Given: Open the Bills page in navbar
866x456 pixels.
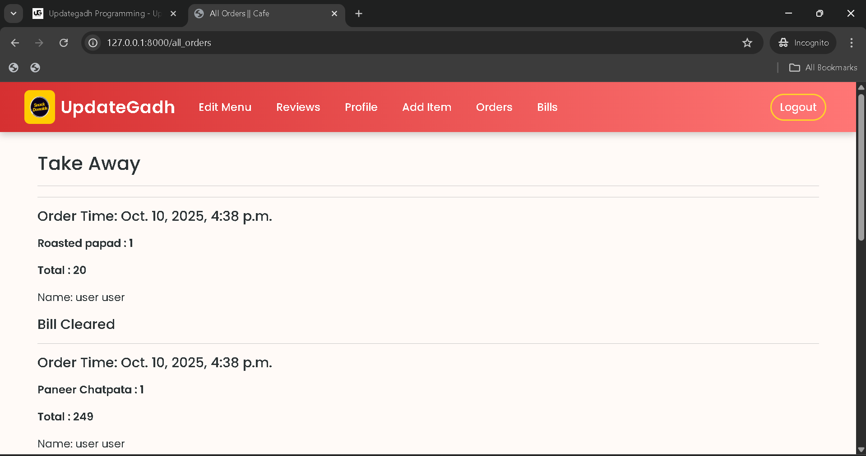Looking at the screenshot, I should [547, 107].
